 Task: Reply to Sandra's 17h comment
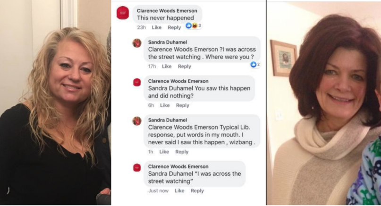pyautogui.click(x=185, y=67)
